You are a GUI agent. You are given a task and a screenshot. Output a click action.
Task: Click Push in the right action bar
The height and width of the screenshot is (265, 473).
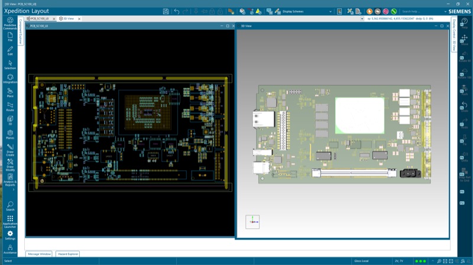coord(464,90)
